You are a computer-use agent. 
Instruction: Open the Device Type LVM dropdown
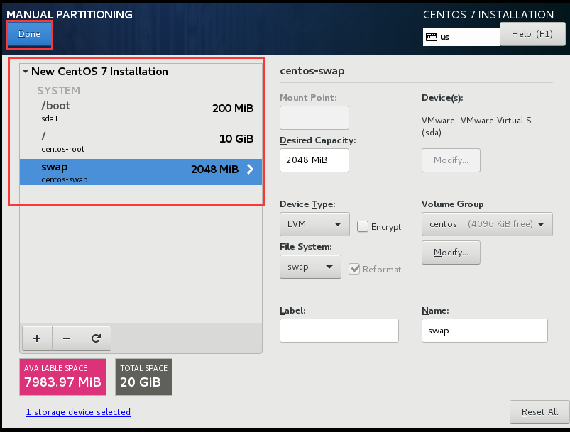click(x=314, y=224)
